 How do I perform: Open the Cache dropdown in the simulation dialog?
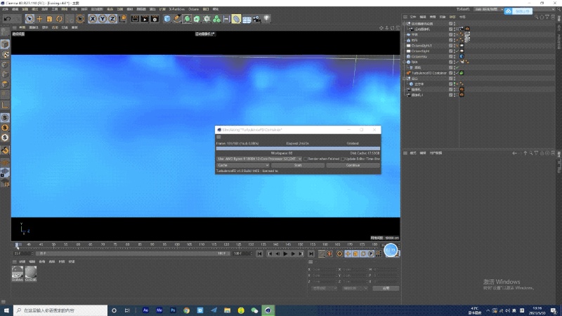(x=242, y=165)
